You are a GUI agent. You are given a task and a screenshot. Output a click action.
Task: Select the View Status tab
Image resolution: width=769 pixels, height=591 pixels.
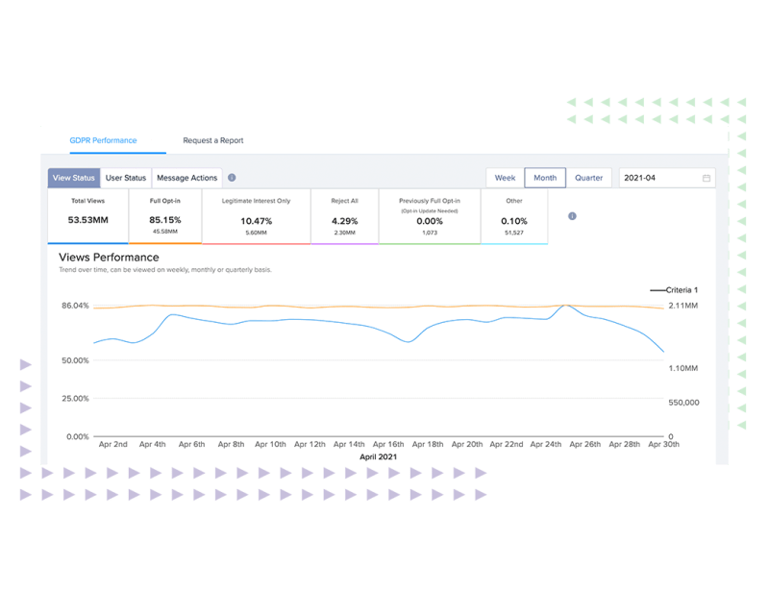73,179
